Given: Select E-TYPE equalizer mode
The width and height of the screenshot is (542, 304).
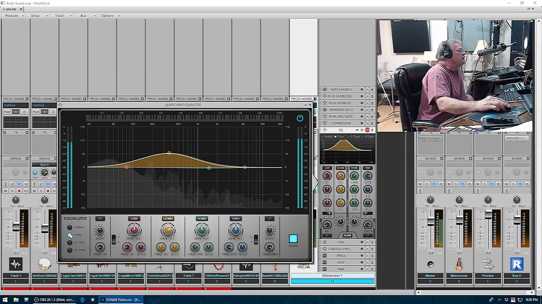Looking at the screenshot, I should pos(70,243).
